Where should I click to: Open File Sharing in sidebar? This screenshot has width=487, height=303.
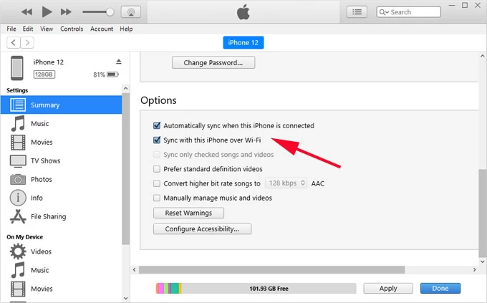[x=48, y=216]
